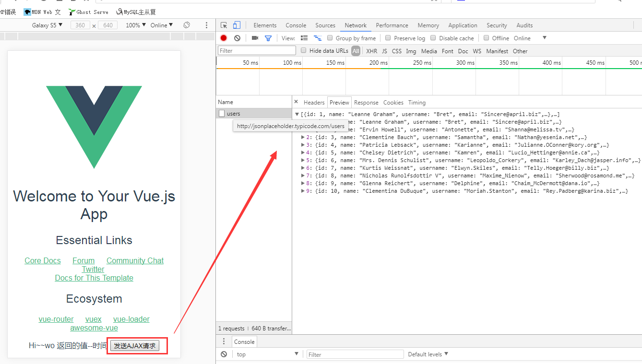
Task: Open the awesome-vue link
Action: click(94, 328)
